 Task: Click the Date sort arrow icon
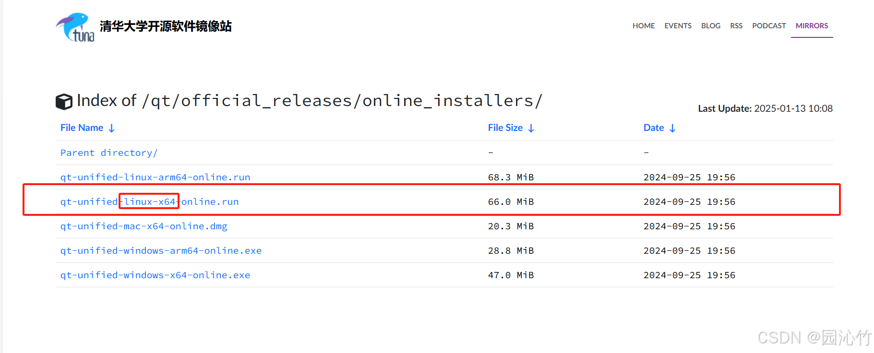[672, 128]
